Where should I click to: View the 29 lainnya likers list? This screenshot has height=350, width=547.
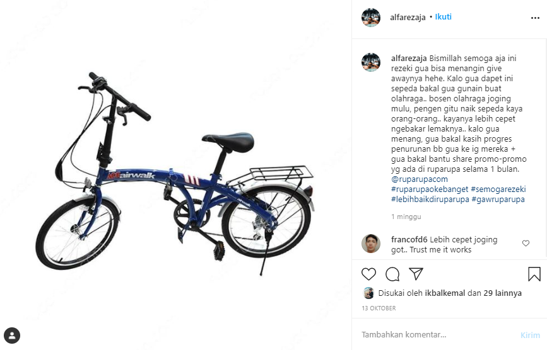[502, 293]
